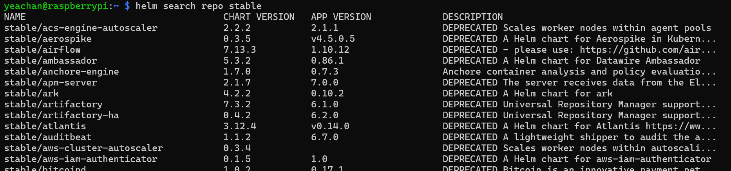Select chart name stable/aws-cluster-autoscaler
Image resolution: width=731 pixels, height=171 pixels.
click(83, 148)
